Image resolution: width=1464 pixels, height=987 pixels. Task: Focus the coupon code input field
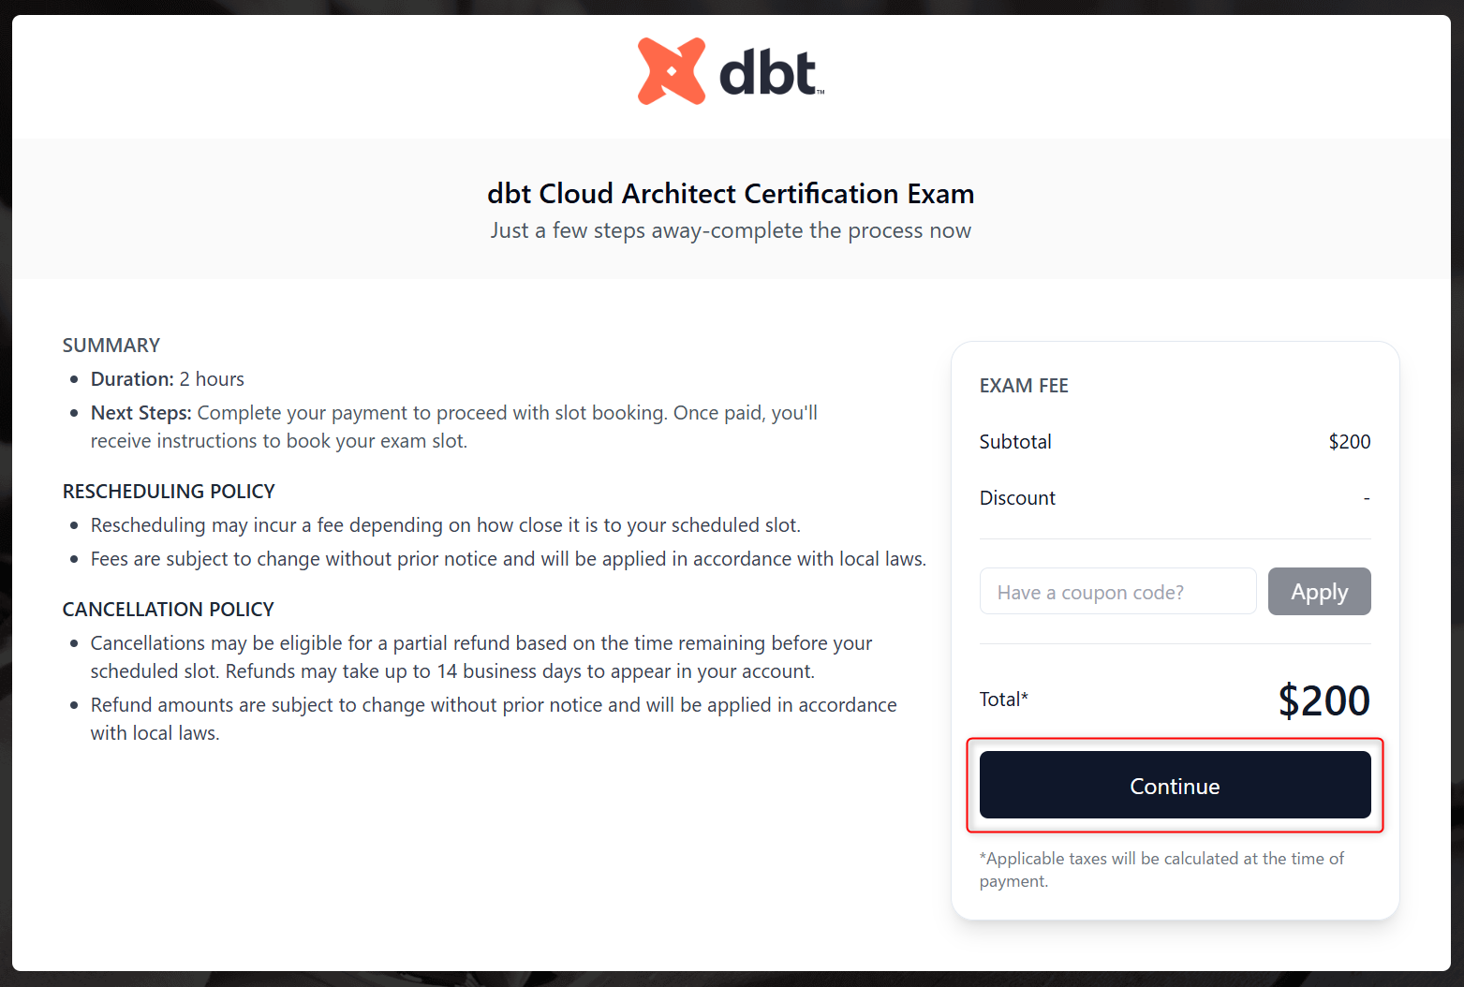tap(1117, 592)
